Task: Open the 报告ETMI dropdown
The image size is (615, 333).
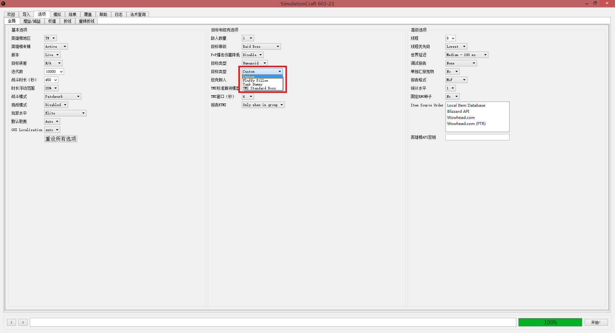Action: pyautogui.click(x=263, y=105)
